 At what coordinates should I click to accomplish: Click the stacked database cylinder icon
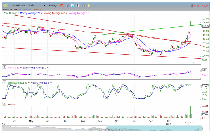[67, 6]
